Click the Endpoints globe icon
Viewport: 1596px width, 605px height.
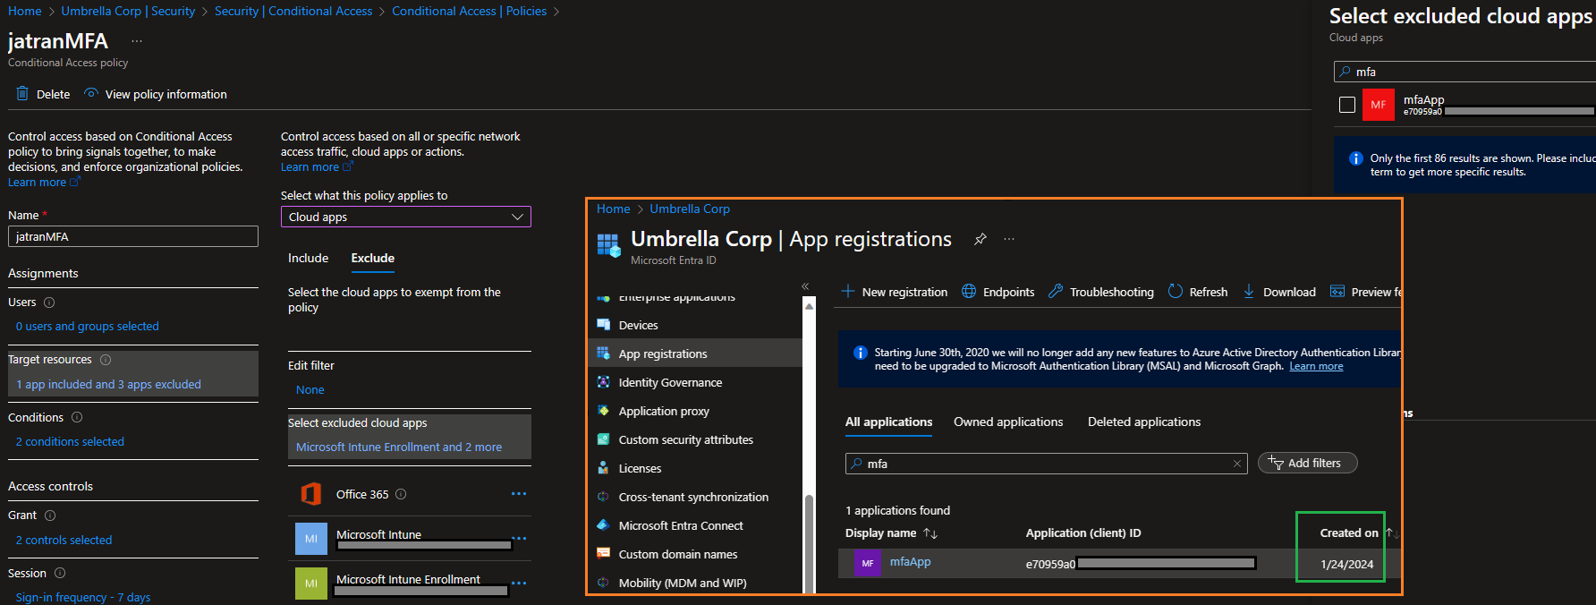tap(969, 291)
